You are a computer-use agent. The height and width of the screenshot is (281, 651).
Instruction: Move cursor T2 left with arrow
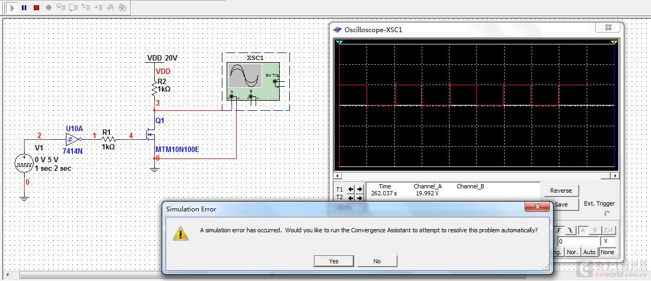pyautogui.click(x=351, y=198)
